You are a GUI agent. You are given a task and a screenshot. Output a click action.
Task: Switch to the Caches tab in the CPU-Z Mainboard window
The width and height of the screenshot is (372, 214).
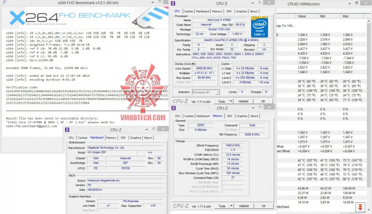click(x=83, y=138)
